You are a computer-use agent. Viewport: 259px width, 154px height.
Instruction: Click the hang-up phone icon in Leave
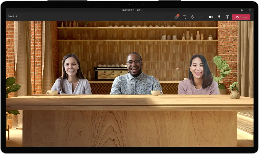[237, 17]
